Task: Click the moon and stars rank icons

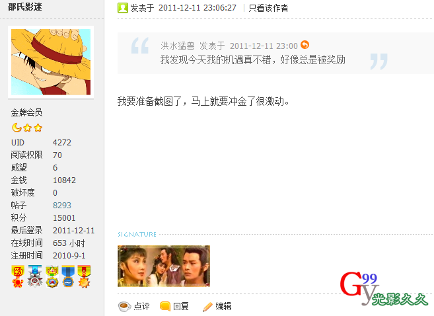Action: pyautogui.click(x=27, y=128)
